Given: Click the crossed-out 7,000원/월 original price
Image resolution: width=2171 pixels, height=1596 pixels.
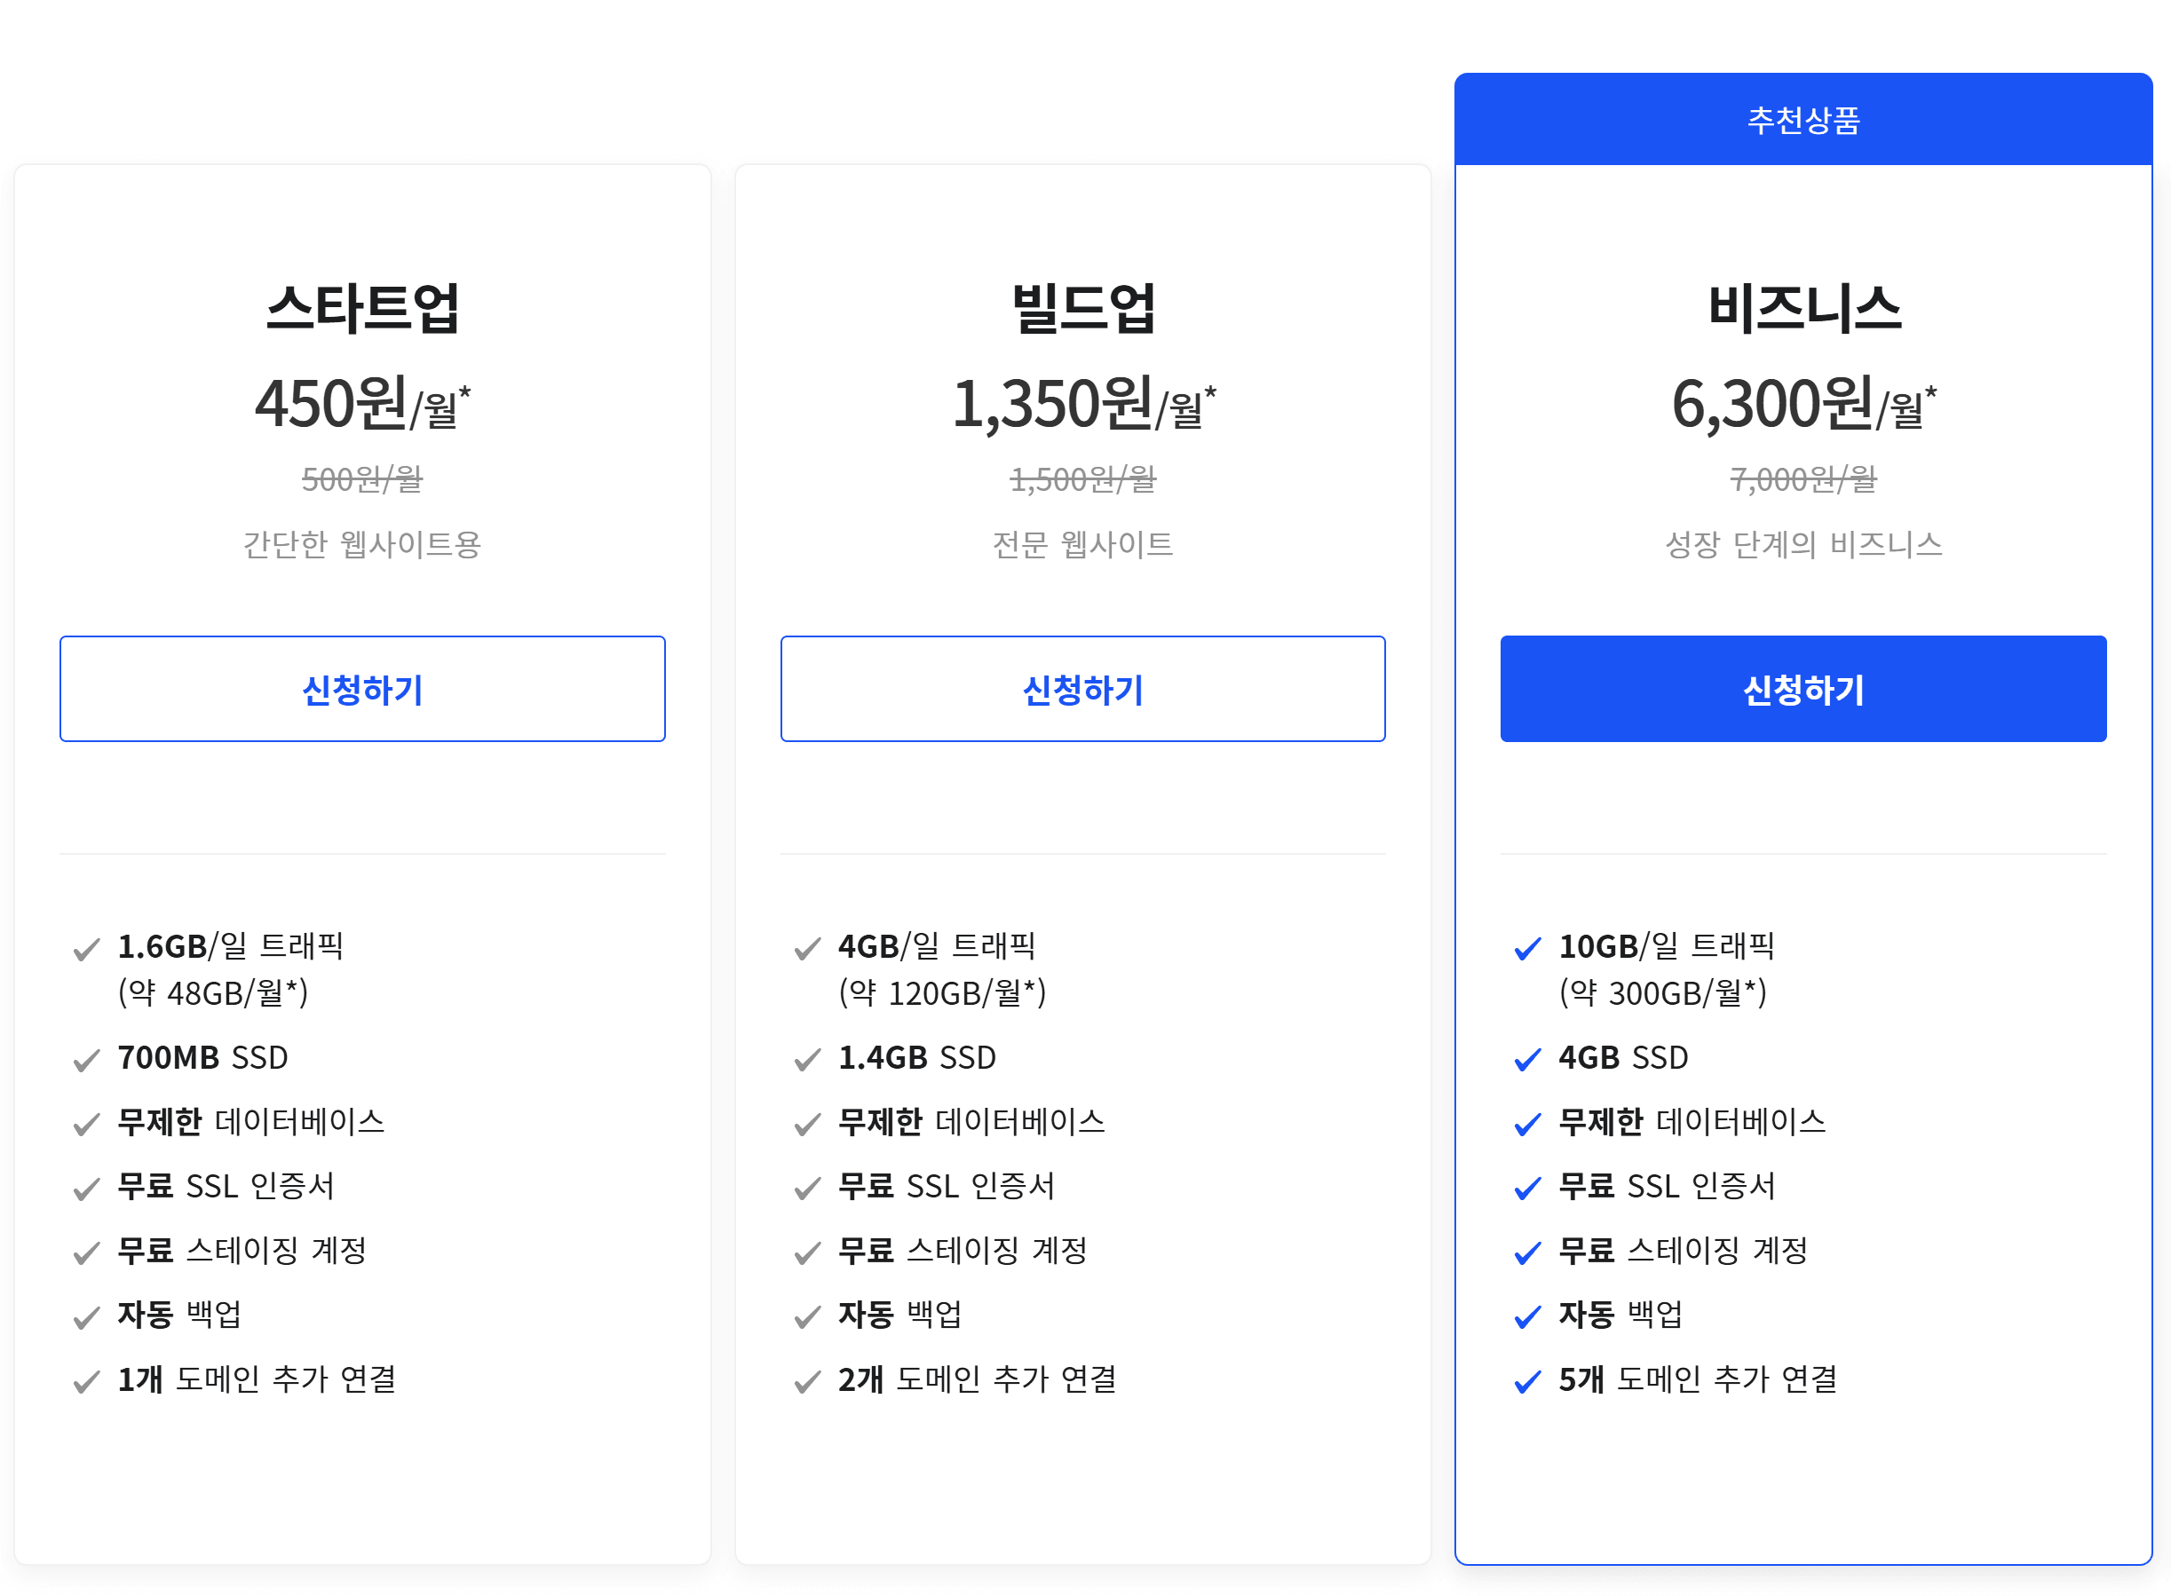Looking at the screenshot, I should [x=1803, y=480].
